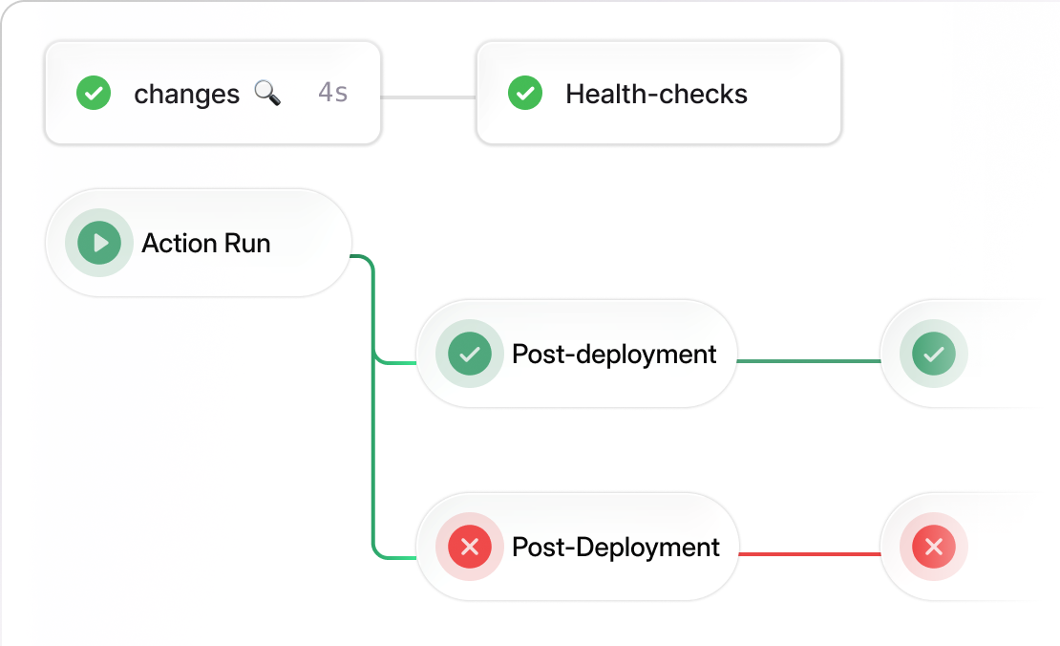The width and height of the screenshot is (1060, 646).
Task: Select the Action Run node label
Action: (x=206, y=243)
